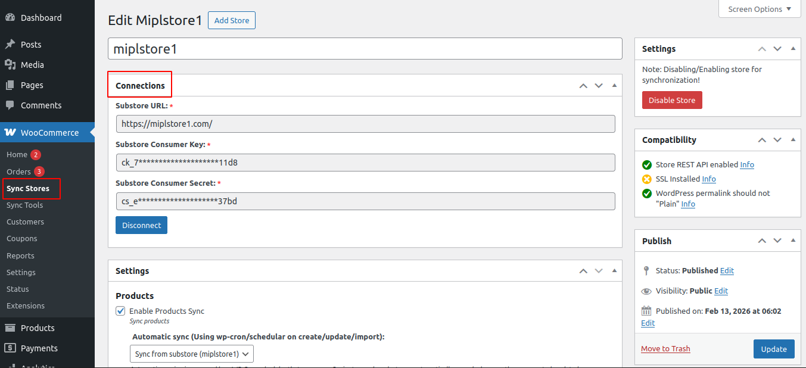Click the Pages icon in sidebar
The image size is (806, 368).
coord(10,85)
